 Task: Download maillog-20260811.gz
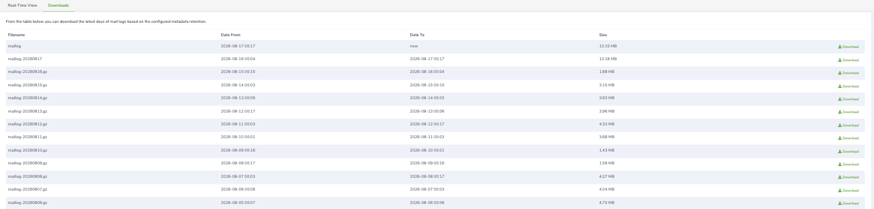pos(848,138)
